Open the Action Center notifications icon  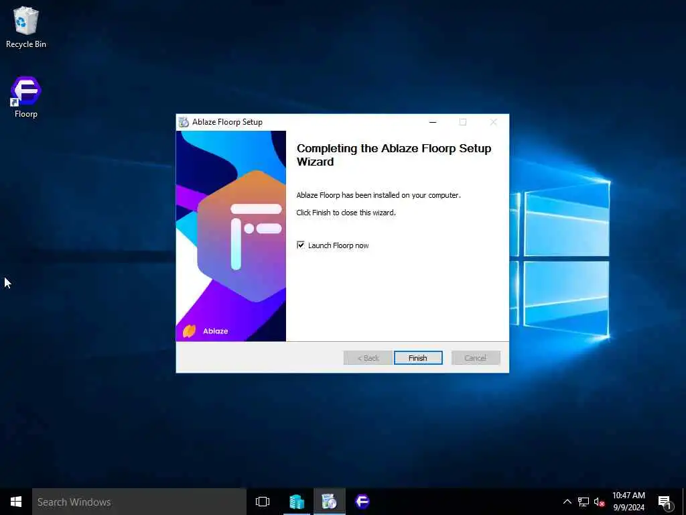point(665,503)
